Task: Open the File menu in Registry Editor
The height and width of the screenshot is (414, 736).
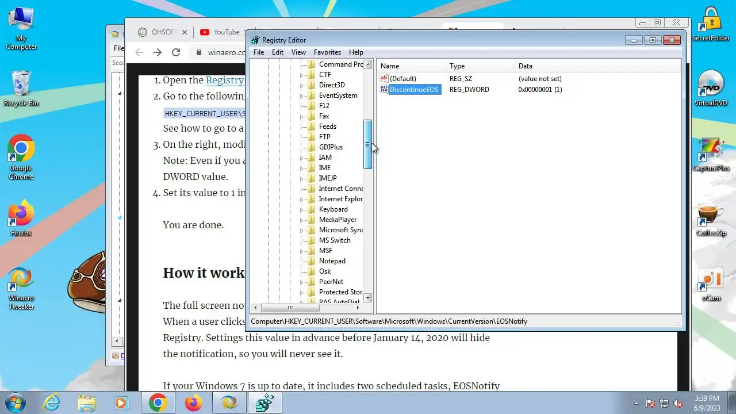Action: click(259, 52)
